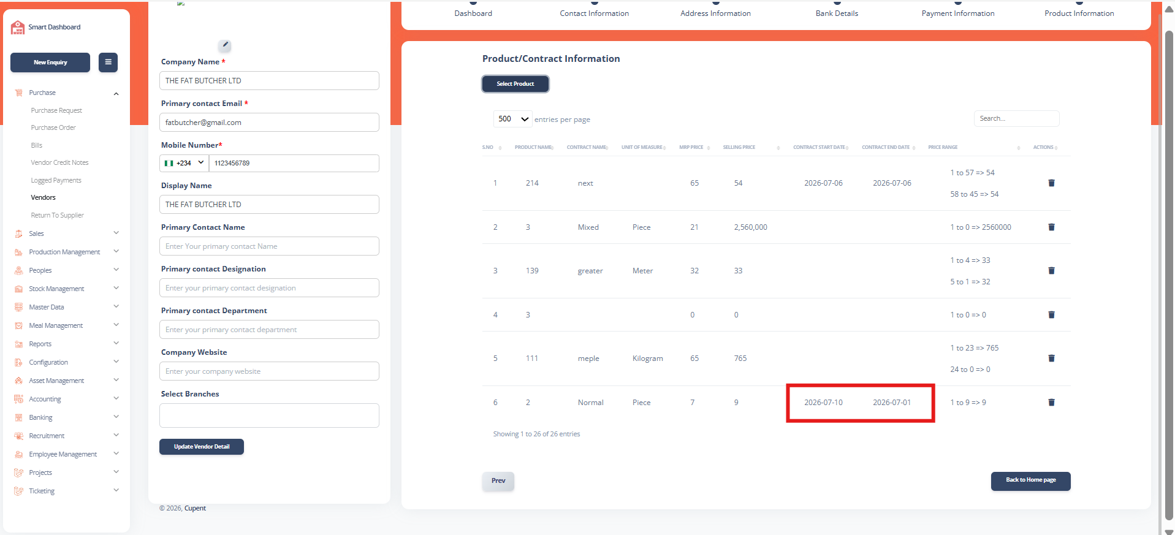The image size is (1175, 535).
Task: Toggle the sidebar hamburger menu
Action: click(x=108, y=62)
